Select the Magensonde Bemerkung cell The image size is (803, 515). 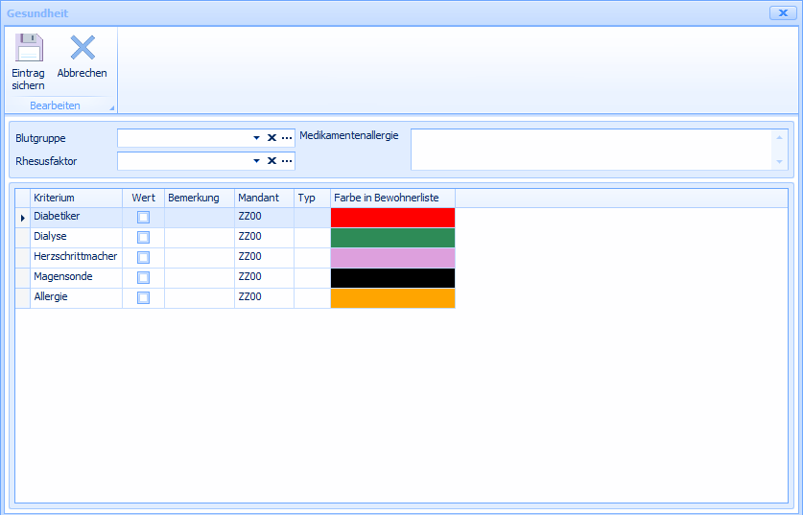coord(199,278)
